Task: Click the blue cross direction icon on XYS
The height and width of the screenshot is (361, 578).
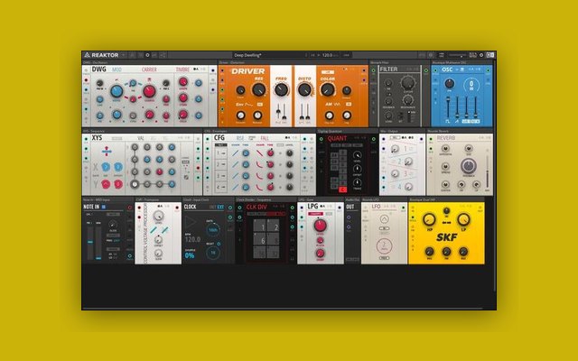Action: pos(107,151)
